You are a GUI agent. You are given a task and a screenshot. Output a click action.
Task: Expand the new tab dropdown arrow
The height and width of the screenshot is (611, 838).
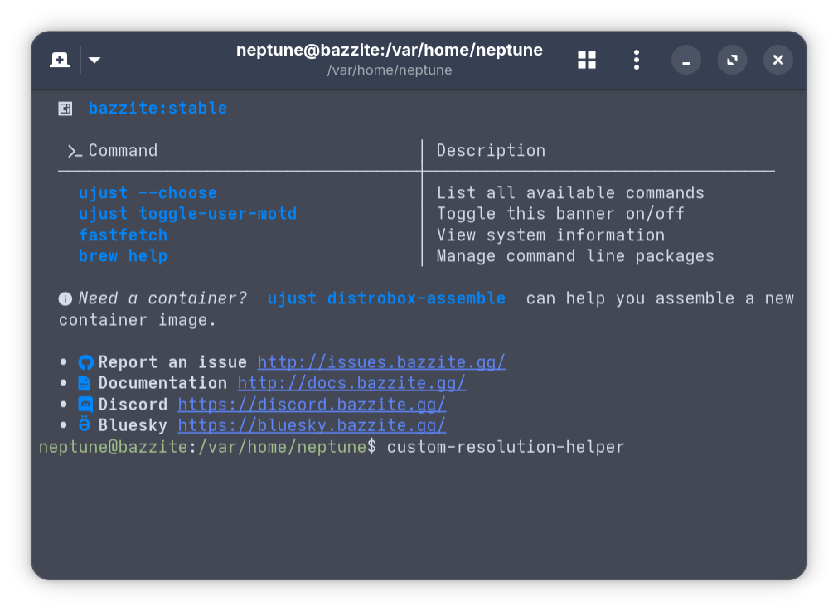[x=94, y=60]
